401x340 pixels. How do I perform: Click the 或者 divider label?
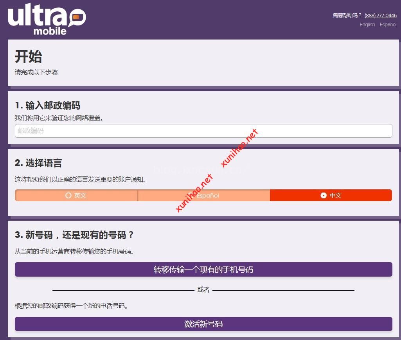[x=203, y=290]
